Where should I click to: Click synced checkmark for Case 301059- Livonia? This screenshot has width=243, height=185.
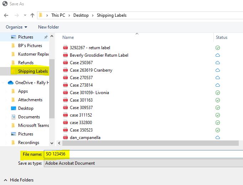pyautogui.click(x=218, y=93)
